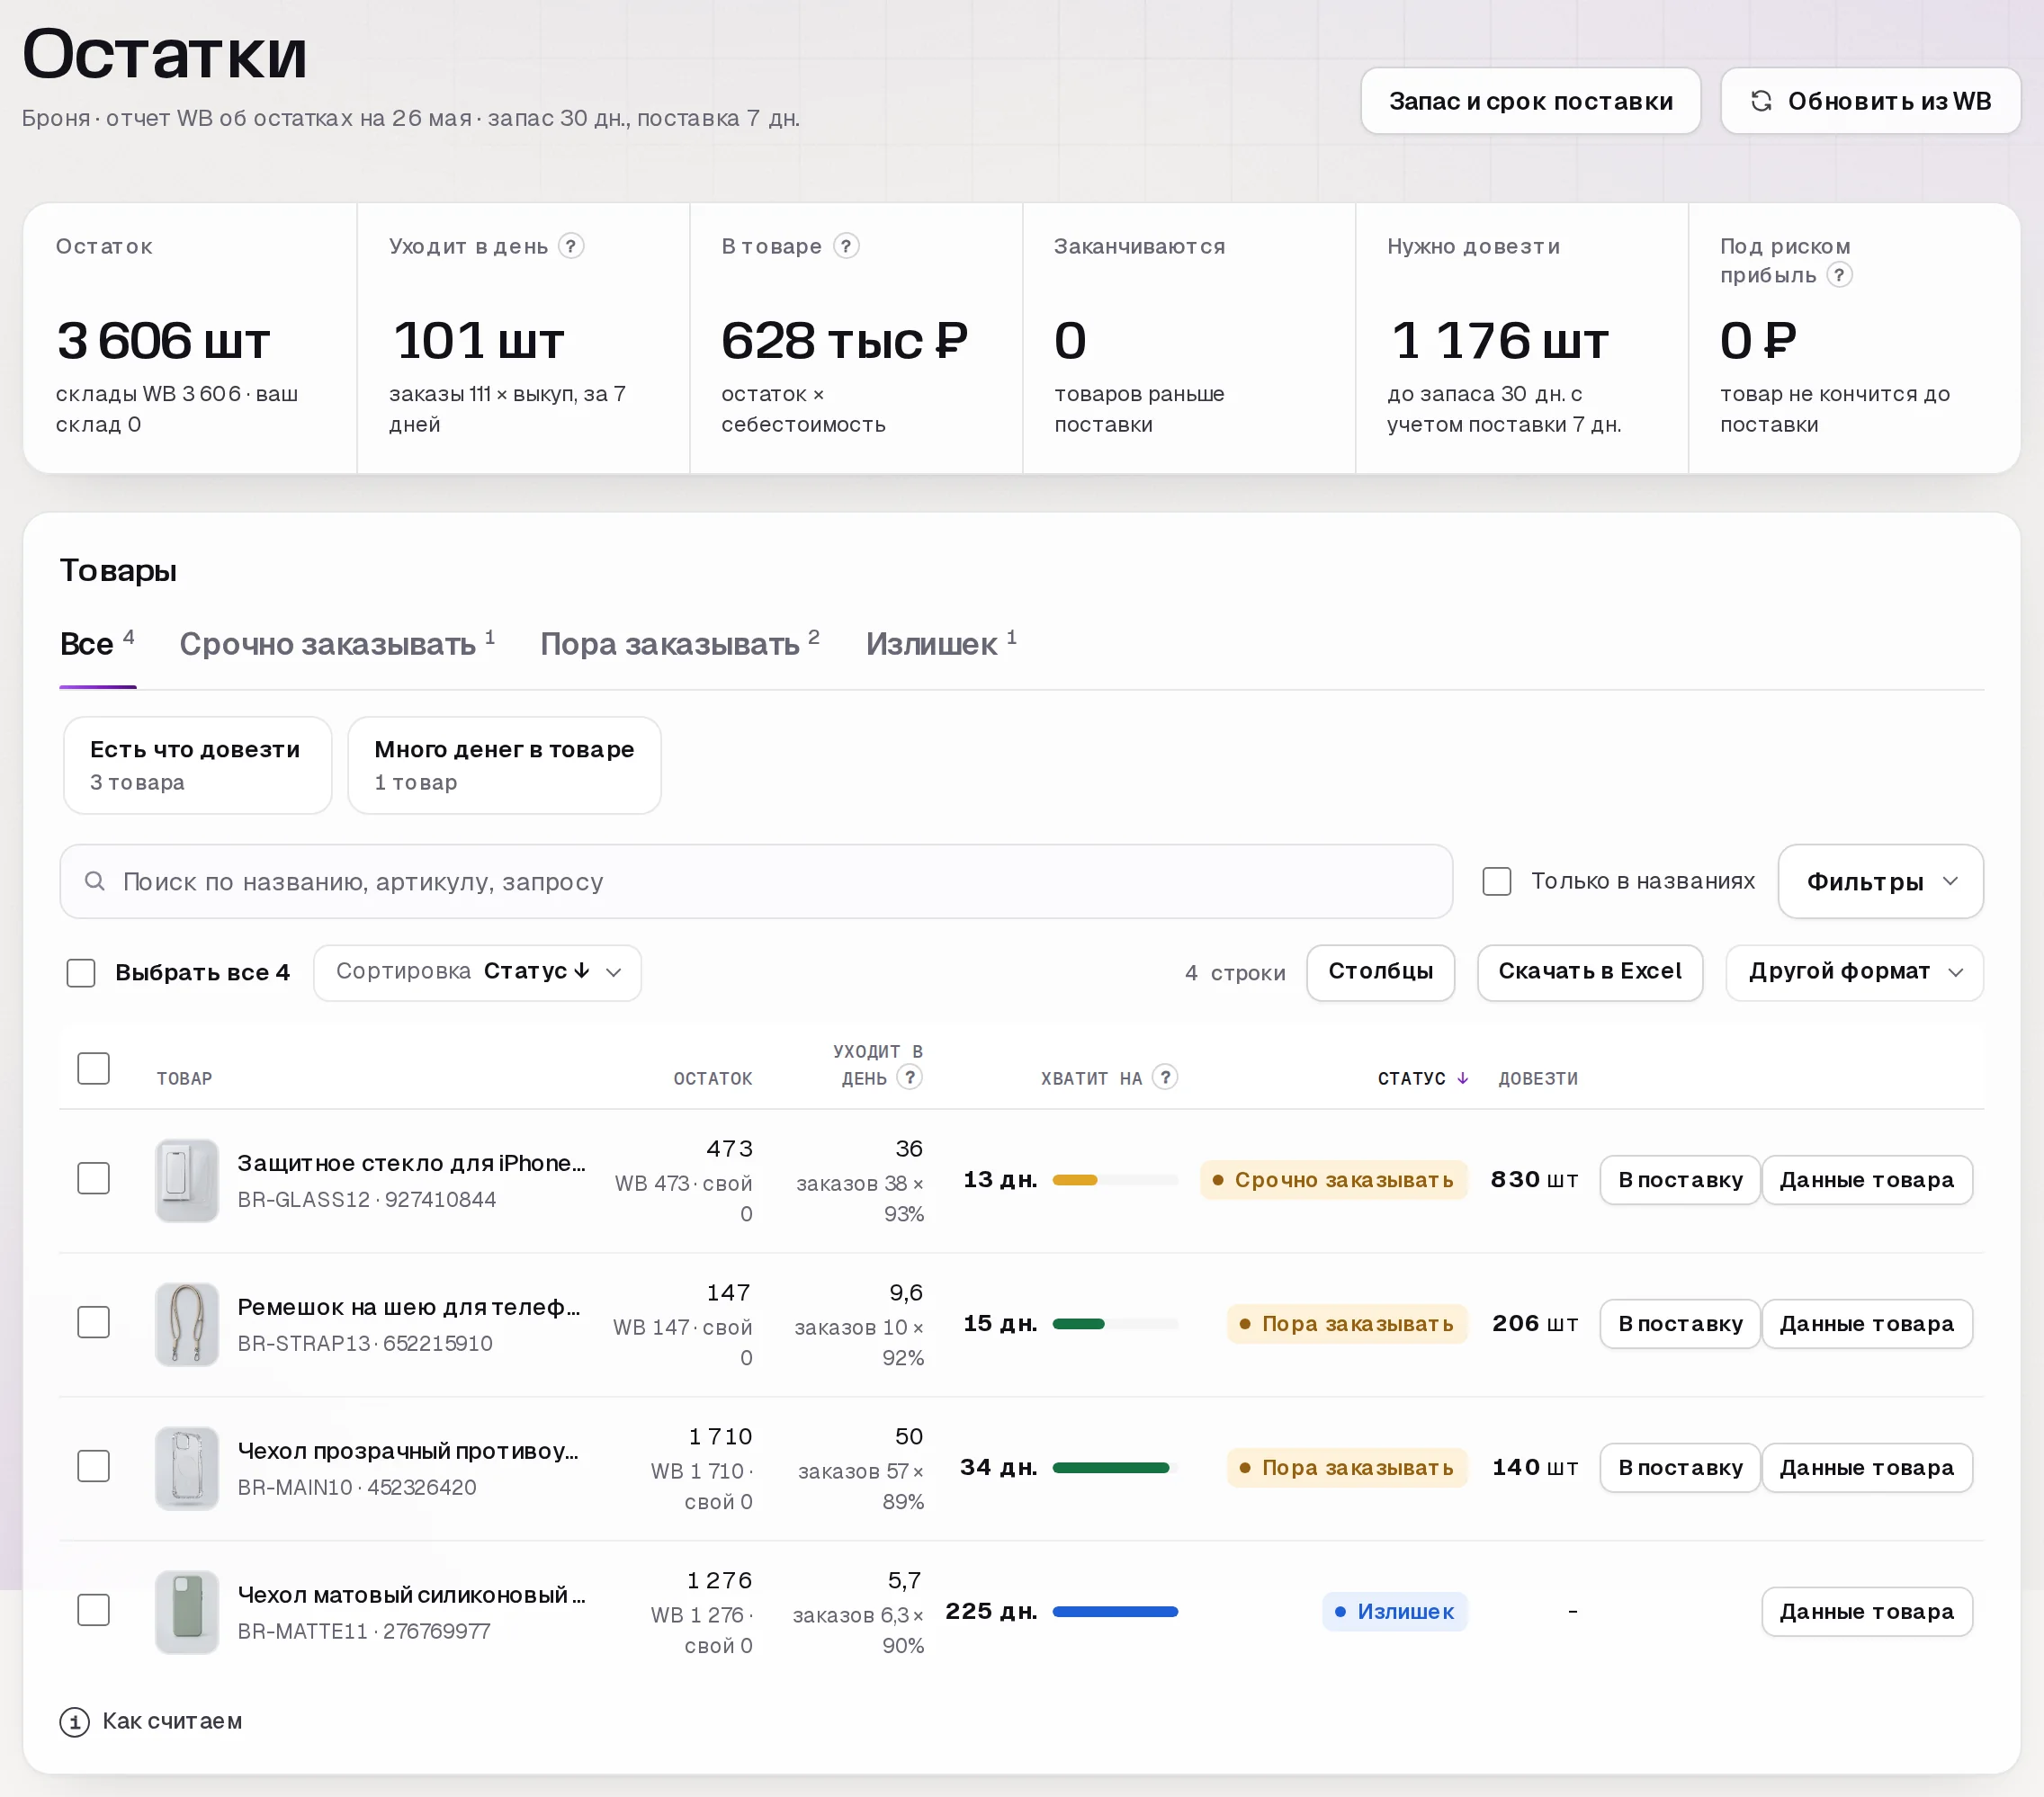The height and width of the screenshot is (1797, 2044).
Task: Apply Много денег в товаре quick filter
Action: coord(504,765)
